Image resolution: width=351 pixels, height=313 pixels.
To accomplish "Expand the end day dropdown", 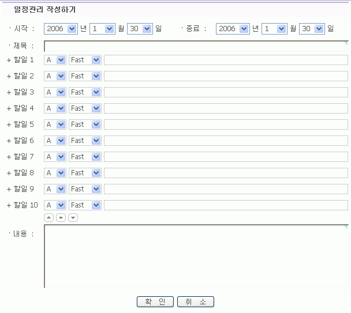I will [x=312, y=28].
